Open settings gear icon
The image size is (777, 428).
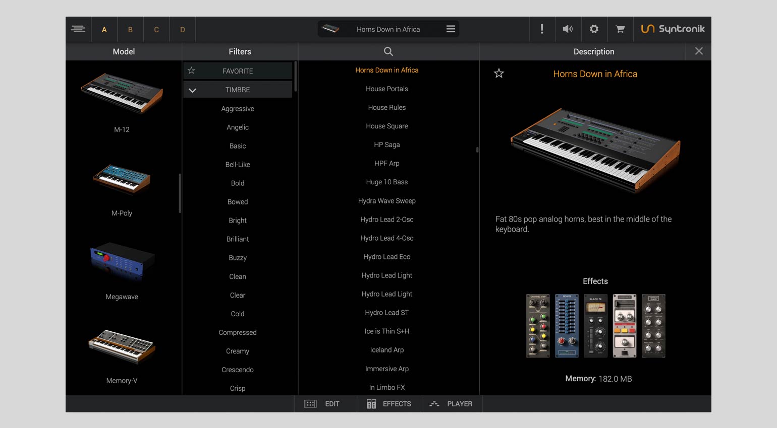(x=594, y=29)
